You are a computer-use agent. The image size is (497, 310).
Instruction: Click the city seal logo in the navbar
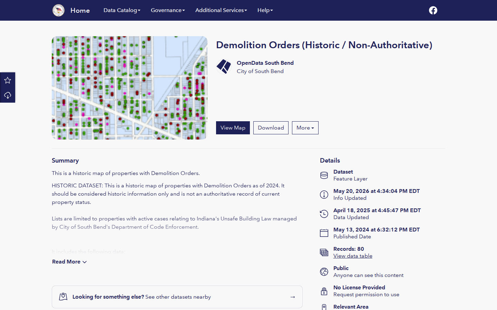click(x=58, y=10)
